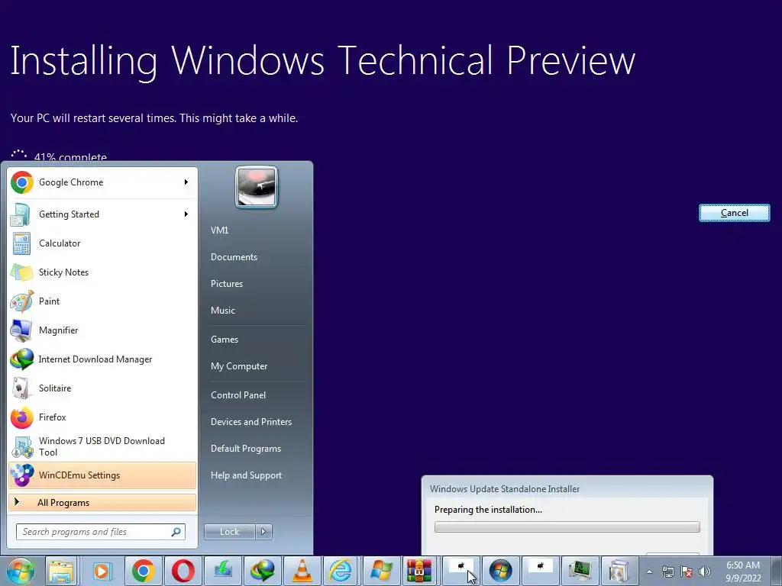Open Help and Support
The image size is (782, 586).
[246, 475]
